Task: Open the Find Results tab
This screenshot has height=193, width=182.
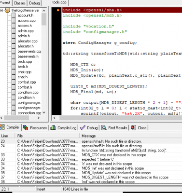Action: point(114,128)
